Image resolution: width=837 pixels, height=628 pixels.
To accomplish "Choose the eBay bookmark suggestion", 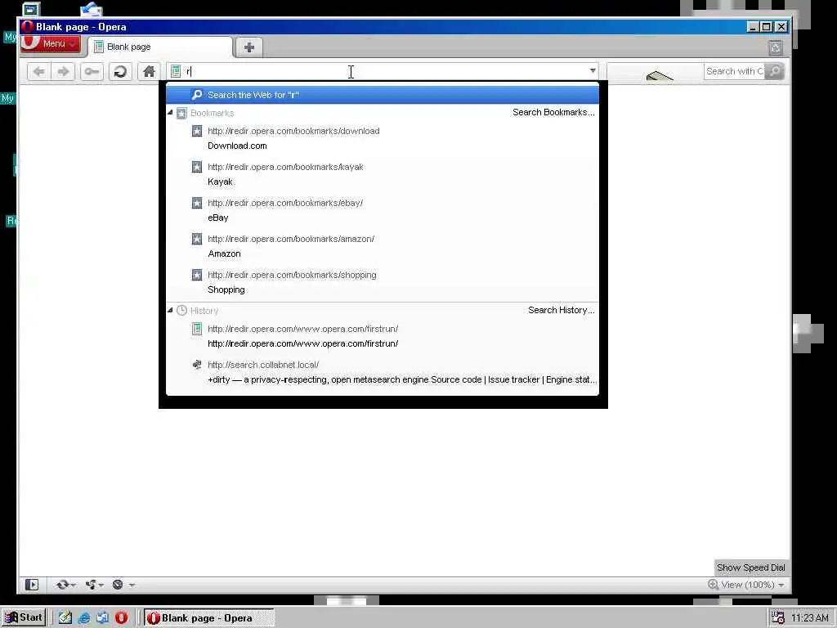I will pyautogui.click(x=383, y=210).
